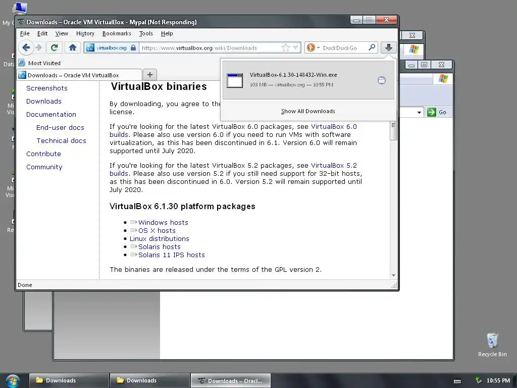The width and height of the screenshot is (517, 388).
Task: Click the Solaris 11 IPS hosts link
Action: click(x=172, y=255)
